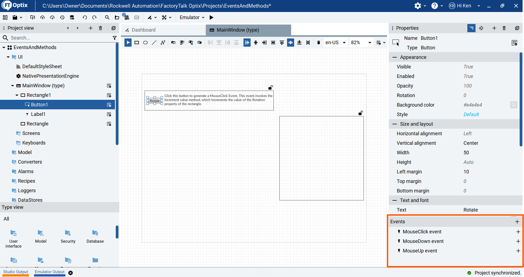This screenshot has width=524, height=277.
Task: Click the Rotate button on canvas
Action: tap(155, 101)
